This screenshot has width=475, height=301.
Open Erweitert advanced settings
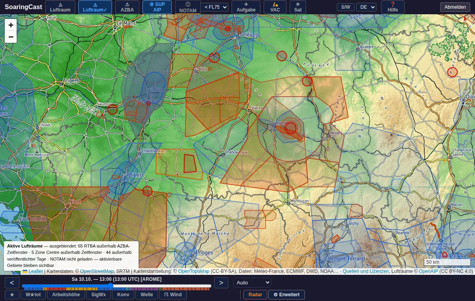point(287,295)
